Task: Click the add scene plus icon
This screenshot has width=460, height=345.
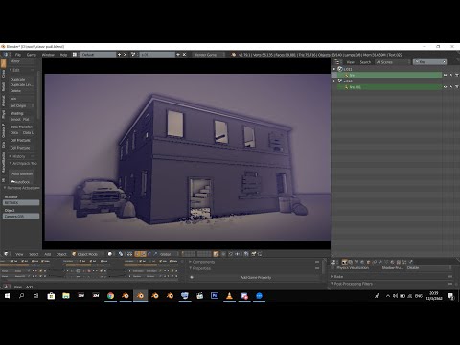Action: coord(178,55)
